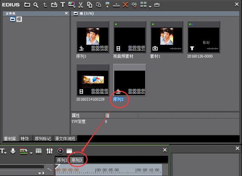
Task: Click the microphone voice-over icon
Action: click(x=13, y=151)
